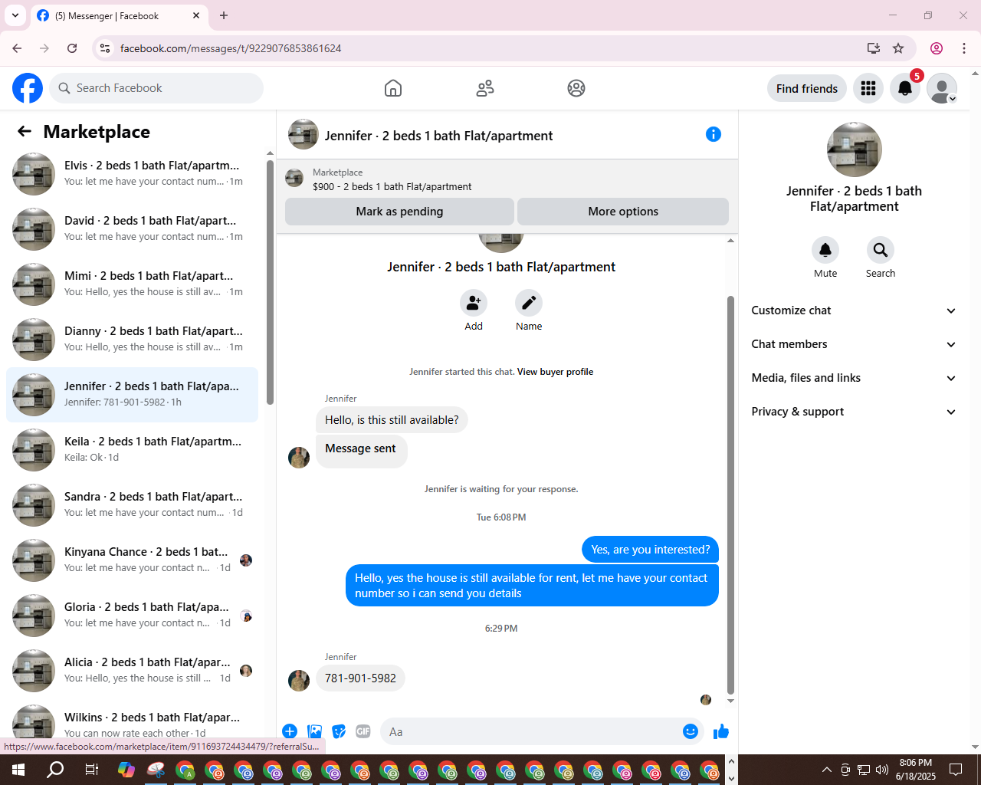Screen dimensions: 981x785
Task: Search within the Jennifer conversation
Action: [x=881, y=250]
